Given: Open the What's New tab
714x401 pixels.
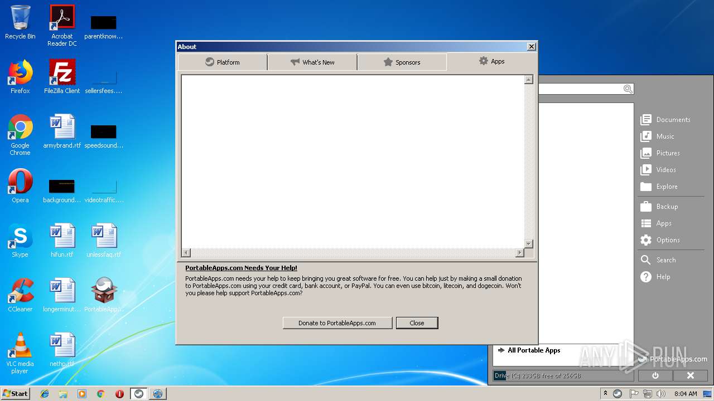Looking at the screenshot, I should click(312, 62).
